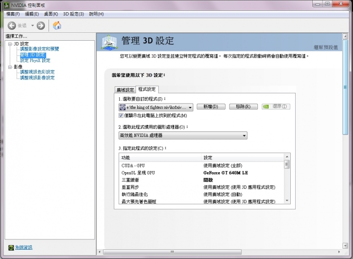
Task: Collapse the 影像 tree node
Action: pyautogui.click(x=10, y=67)
